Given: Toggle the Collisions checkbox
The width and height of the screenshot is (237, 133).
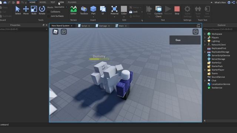Looking at the screenshot, I should click(x=49, y=11).
